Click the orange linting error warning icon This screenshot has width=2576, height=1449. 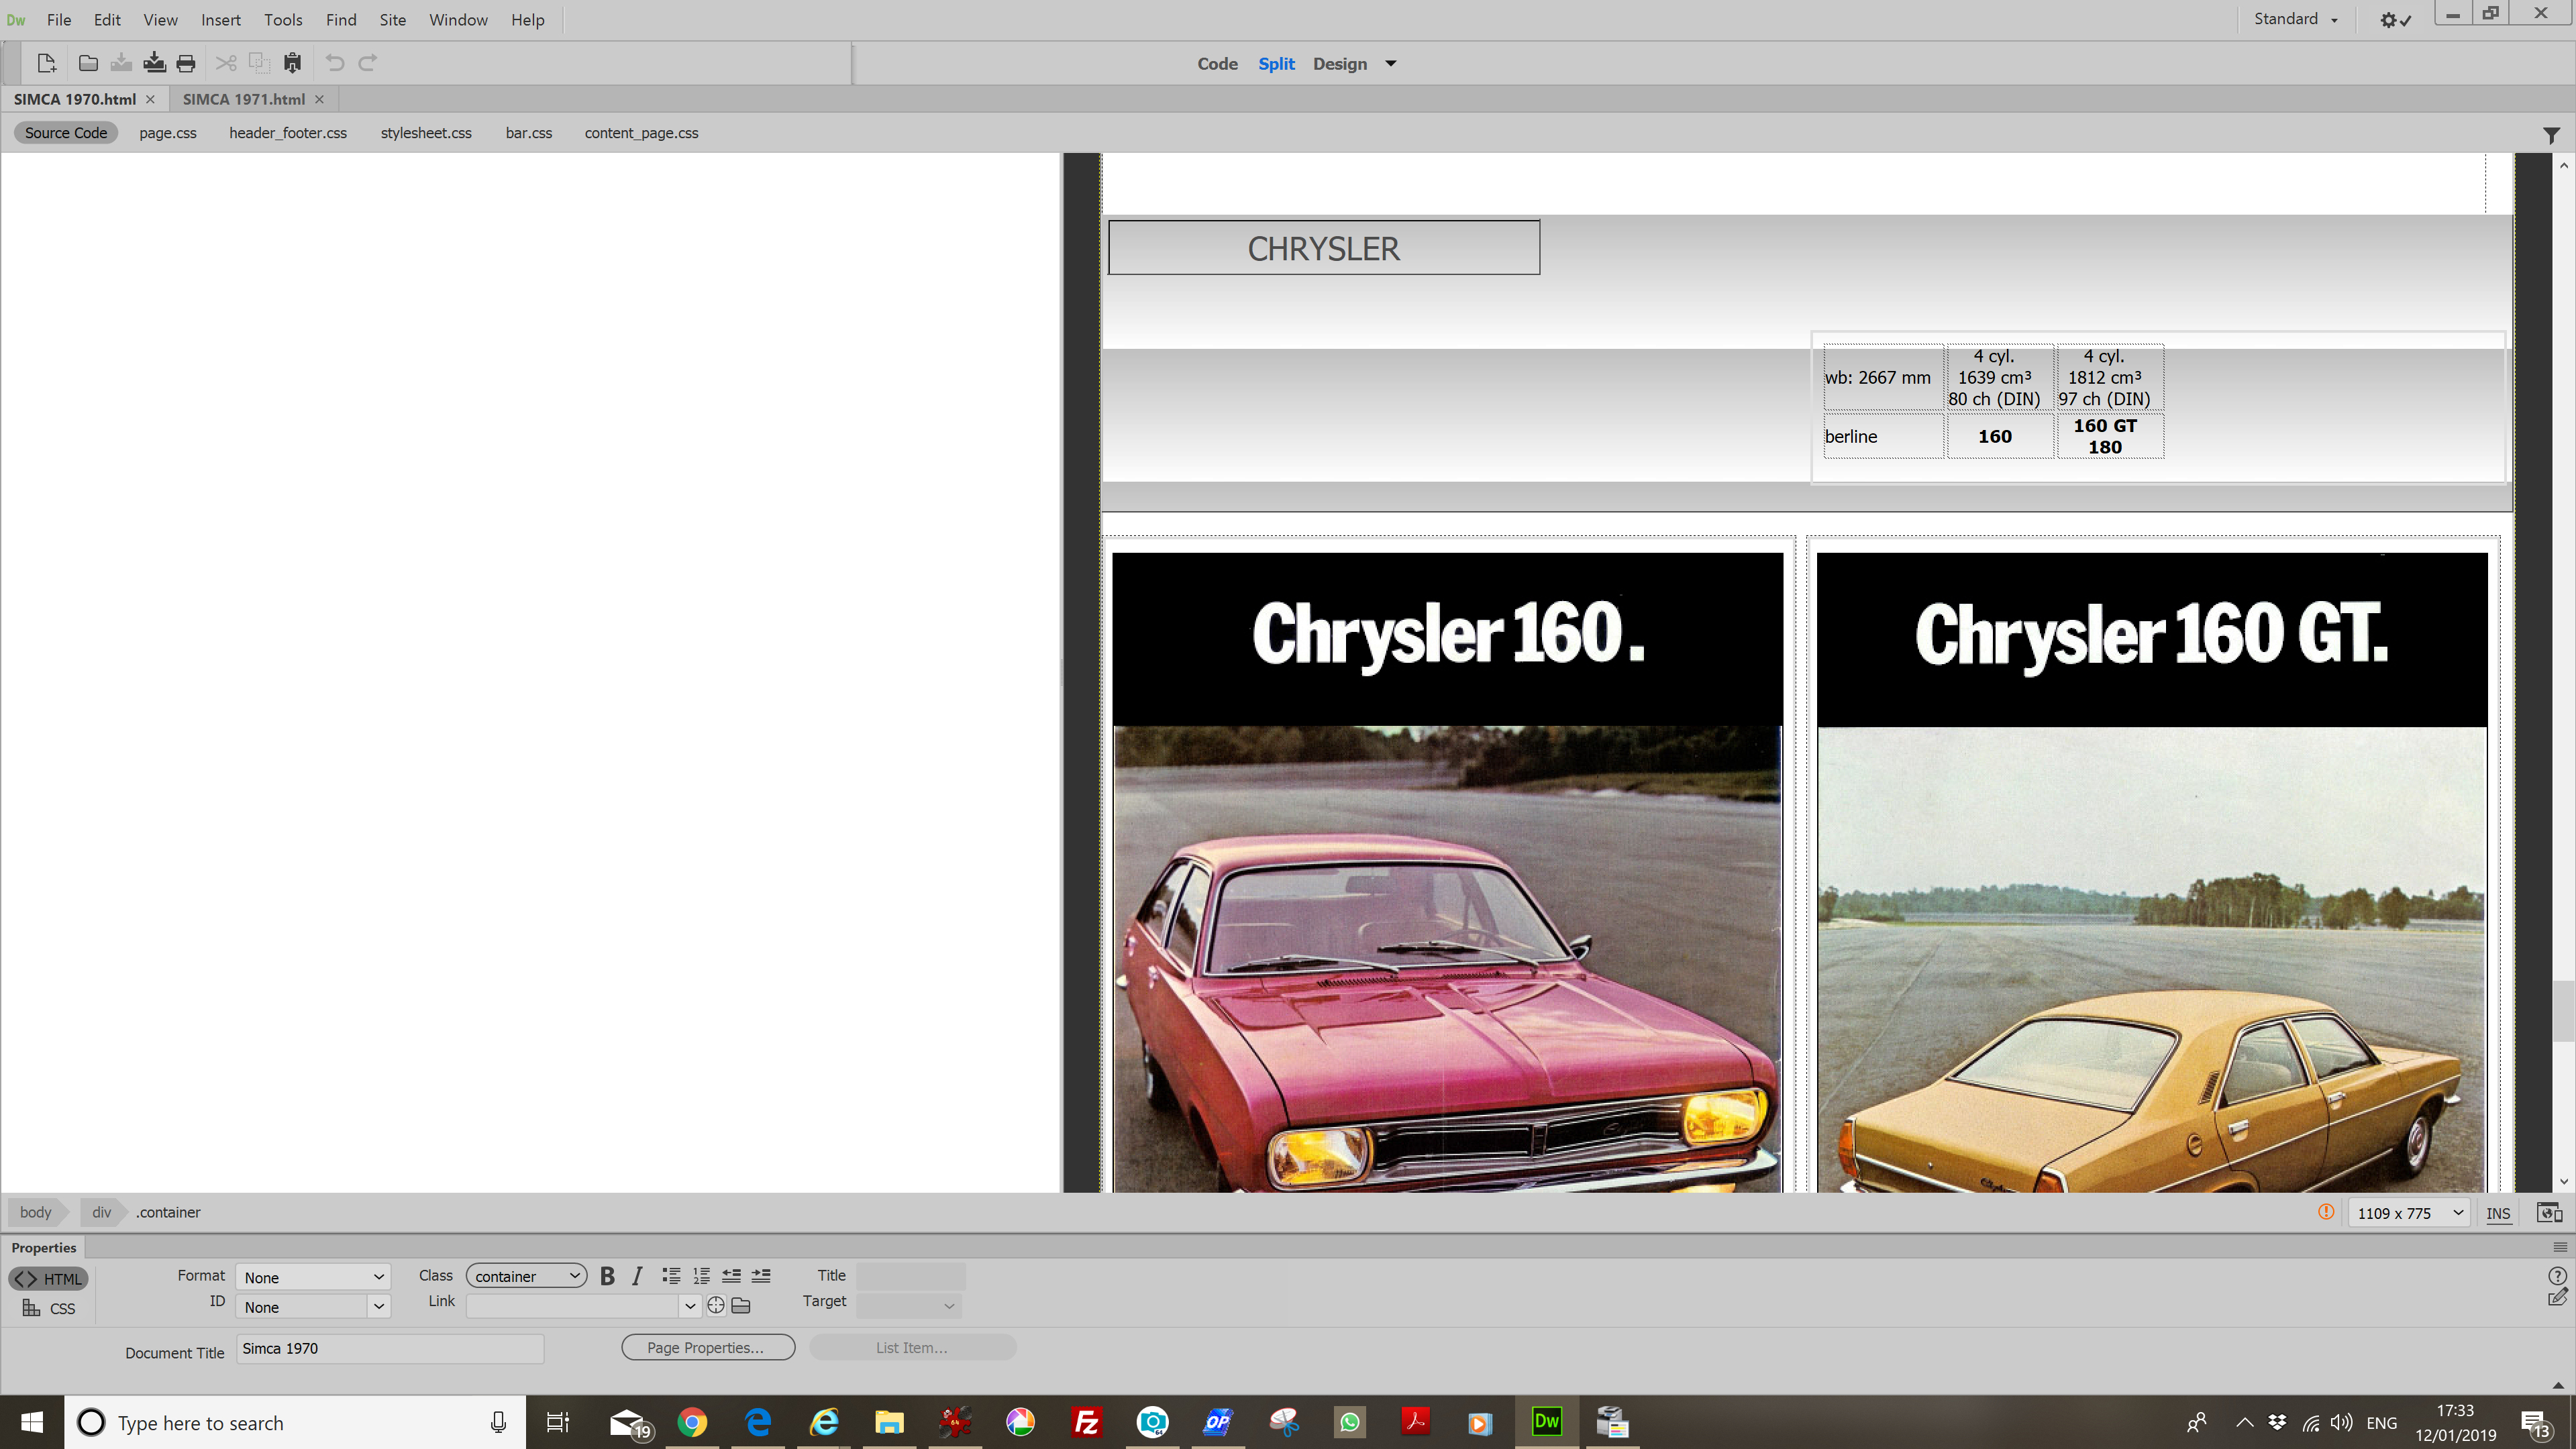2326,1212
